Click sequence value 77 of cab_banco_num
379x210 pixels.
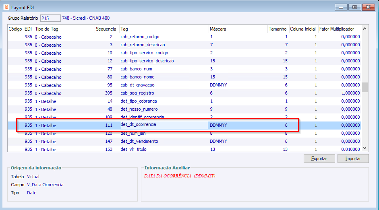pyautogui.click(x=110, y=69)
